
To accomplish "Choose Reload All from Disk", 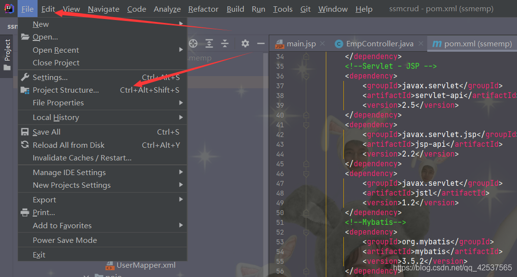I will tap(102, 145).
